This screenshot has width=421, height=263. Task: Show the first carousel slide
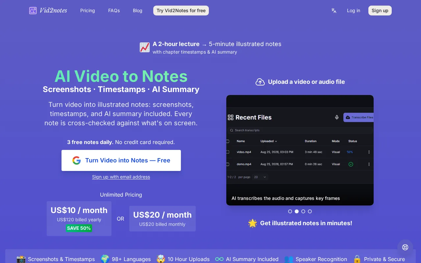[x=290, y=211]
